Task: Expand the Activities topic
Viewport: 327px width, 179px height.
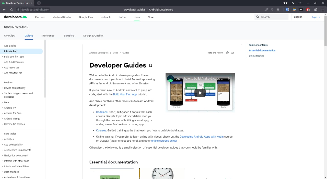Action: (x=2, y=139)
